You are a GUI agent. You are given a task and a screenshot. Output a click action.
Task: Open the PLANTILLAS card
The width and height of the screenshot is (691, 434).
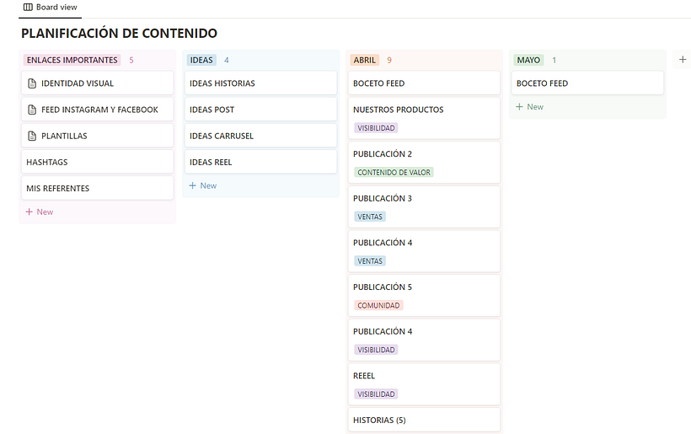(x=98, y=136)
